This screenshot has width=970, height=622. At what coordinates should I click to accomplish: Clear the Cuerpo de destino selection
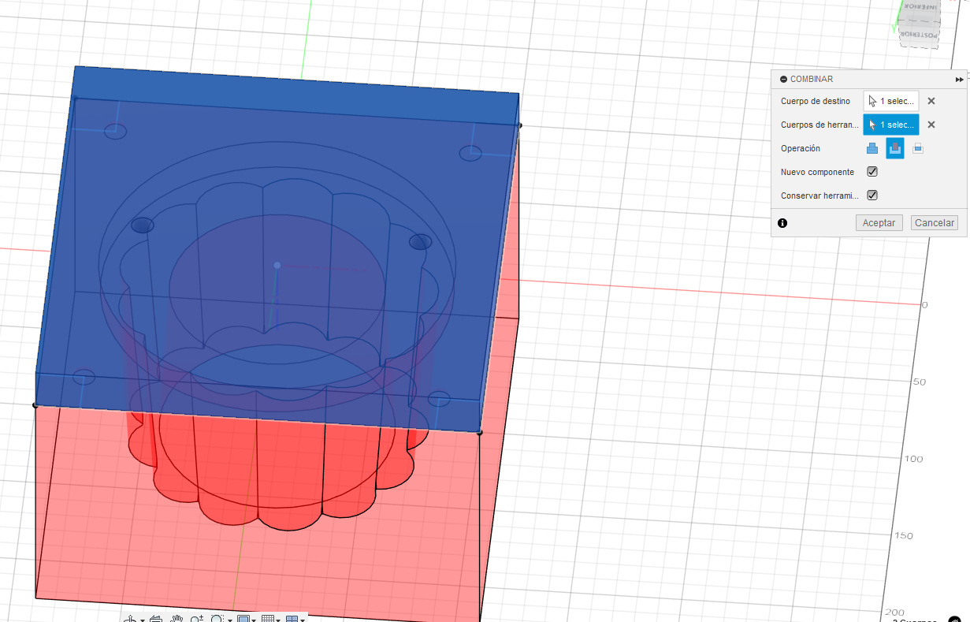tap(931, 101)
